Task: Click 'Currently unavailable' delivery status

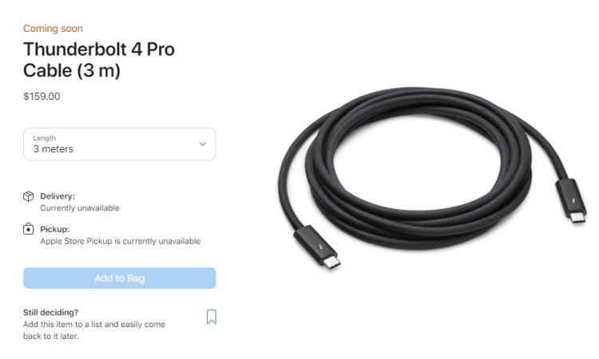Action: click(80, 208)
